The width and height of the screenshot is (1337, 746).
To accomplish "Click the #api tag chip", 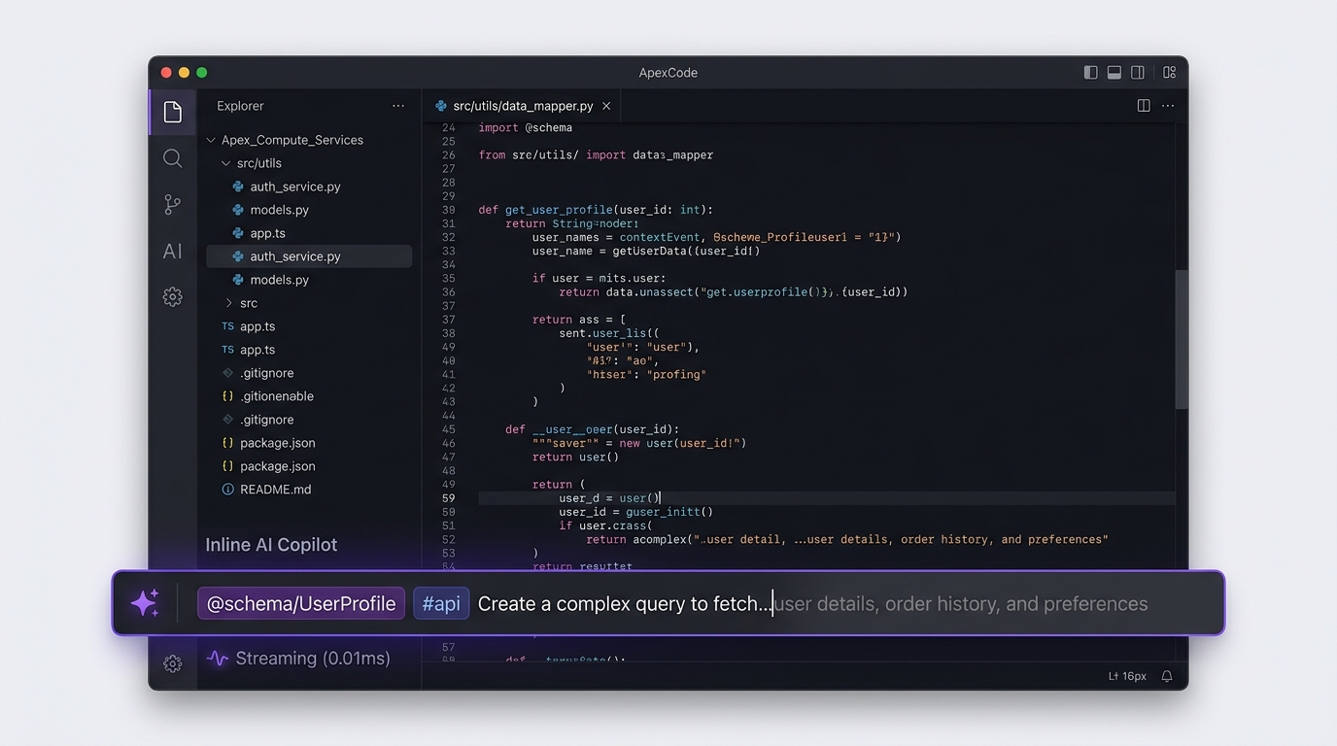I will pos(441,603).
